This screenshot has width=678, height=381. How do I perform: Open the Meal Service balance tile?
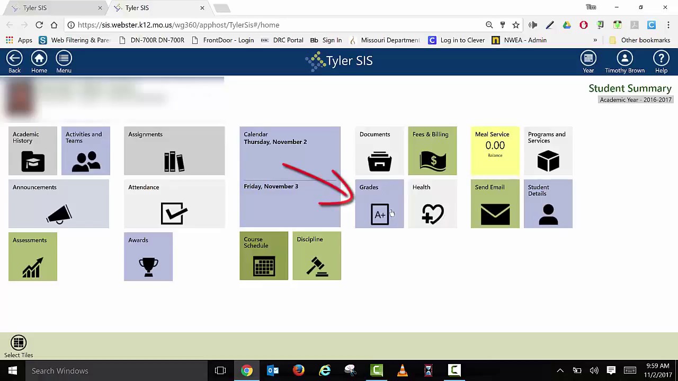495,151
